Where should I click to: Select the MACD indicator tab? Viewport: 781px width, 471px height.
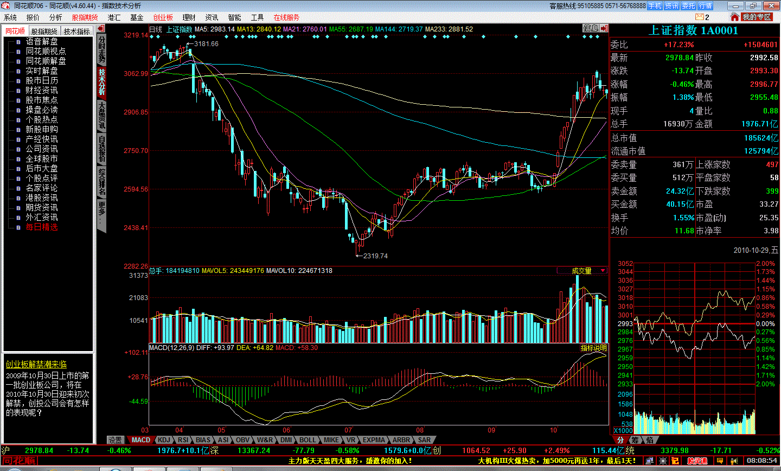click(x=141, y=440)
